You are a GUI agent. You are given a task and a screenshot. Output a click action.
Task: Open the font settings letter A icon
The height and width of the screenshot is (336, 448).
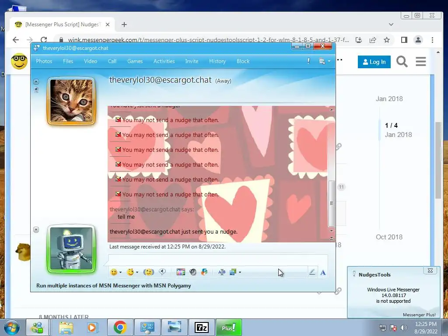[x=323, y=272]
